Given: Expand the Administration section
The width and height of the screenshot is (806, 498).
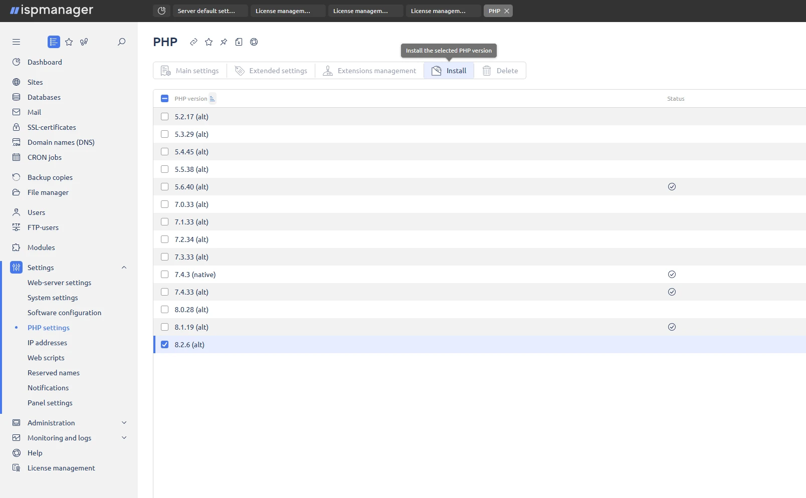Looking at the screenshot, I should 124,422.
